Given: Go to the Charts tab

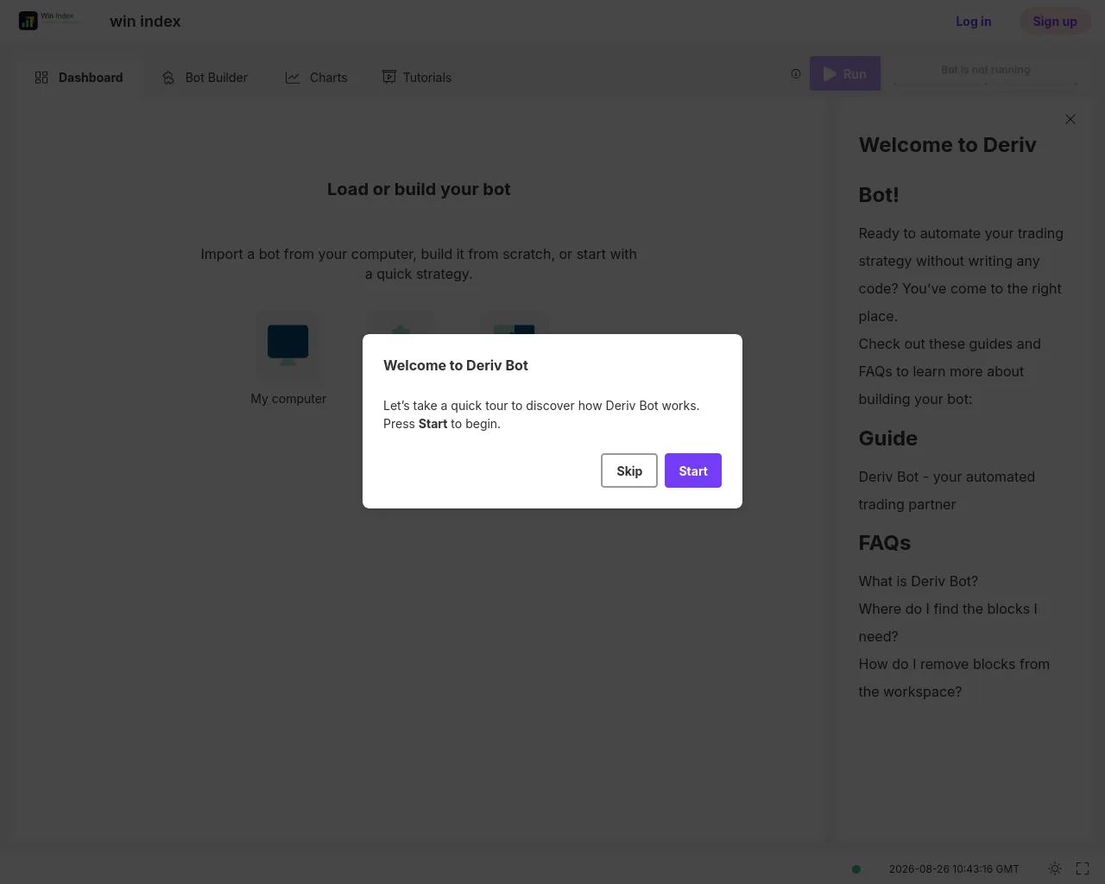Looking at the screenshot, I should [x=317, y=78].
